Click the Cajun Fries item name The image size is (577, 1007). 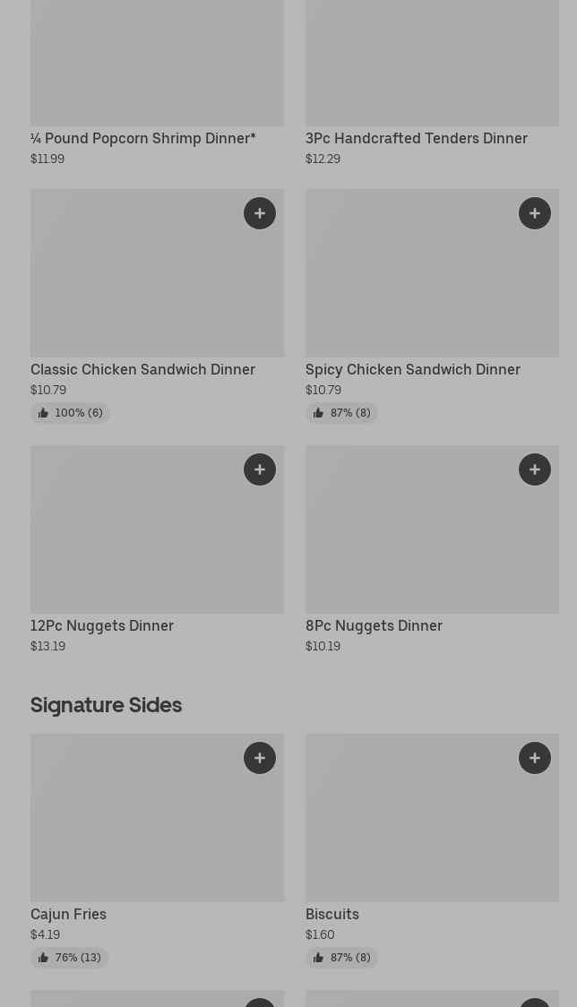coord(68,914)
